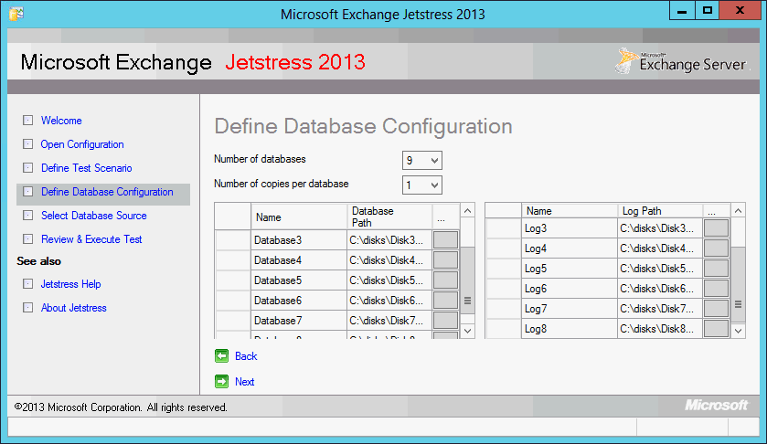Click the bullet icon beside Jetstress Help
767x444 pixels.
click(27, 283)
